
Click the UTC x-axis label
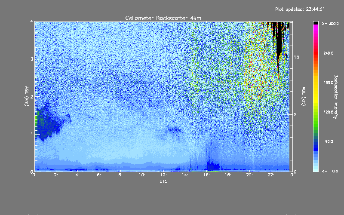(x=163, y=181)
